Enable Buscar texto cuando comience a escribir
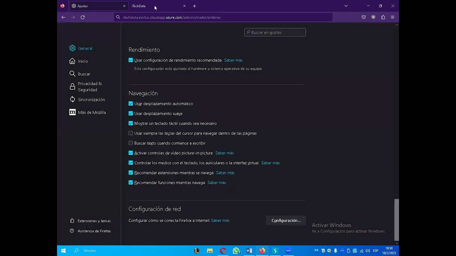Viewport: 456px width, 256px height. 131,143
